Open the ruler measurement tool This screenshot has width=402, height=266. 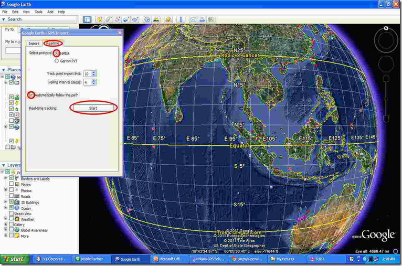point(181,19)
